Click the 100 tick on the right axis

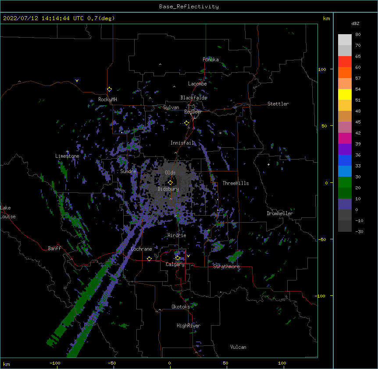322,69
